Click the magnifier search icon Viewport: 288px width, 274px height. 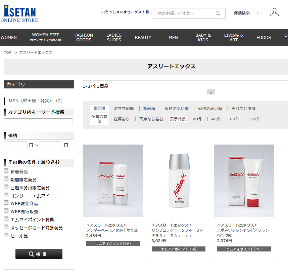click(218, 14)
